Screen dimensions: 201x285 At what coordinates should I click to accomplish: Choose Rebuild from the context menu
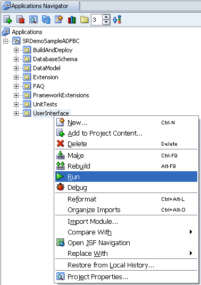coord(127,166)
